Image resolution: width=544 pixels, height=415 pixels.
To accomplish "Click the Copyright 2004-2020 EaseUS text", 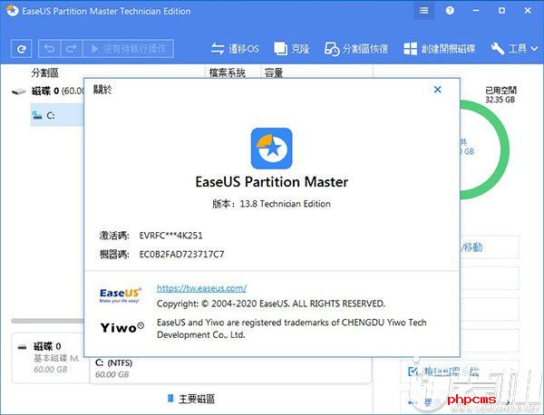I will coord(270,304).
